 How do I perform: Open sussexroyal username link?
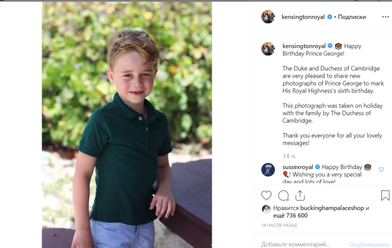pos(297,167)
